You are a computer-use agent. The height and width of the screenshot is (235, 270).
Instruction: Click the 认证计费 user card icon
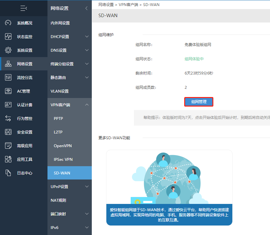click(x=8, y=105)
